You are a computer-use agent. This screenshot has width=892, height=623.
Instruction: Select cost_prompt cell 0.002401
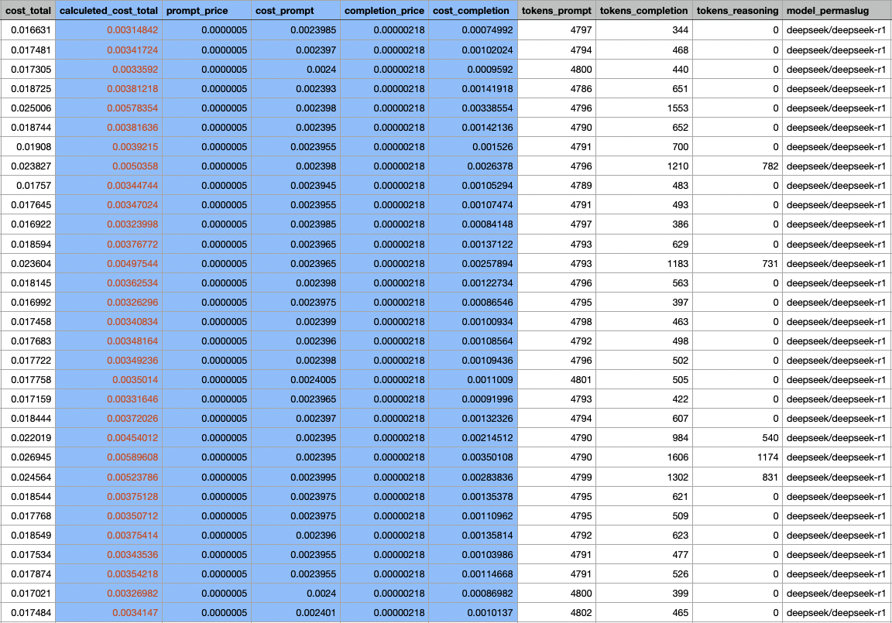tap(296, 613)
